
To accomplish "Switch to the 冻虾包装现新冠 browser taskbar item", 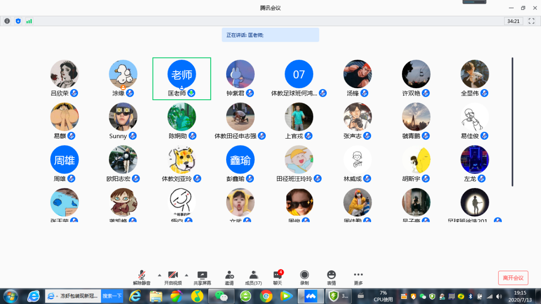I will pyautogui.click(x=73, y=295).
